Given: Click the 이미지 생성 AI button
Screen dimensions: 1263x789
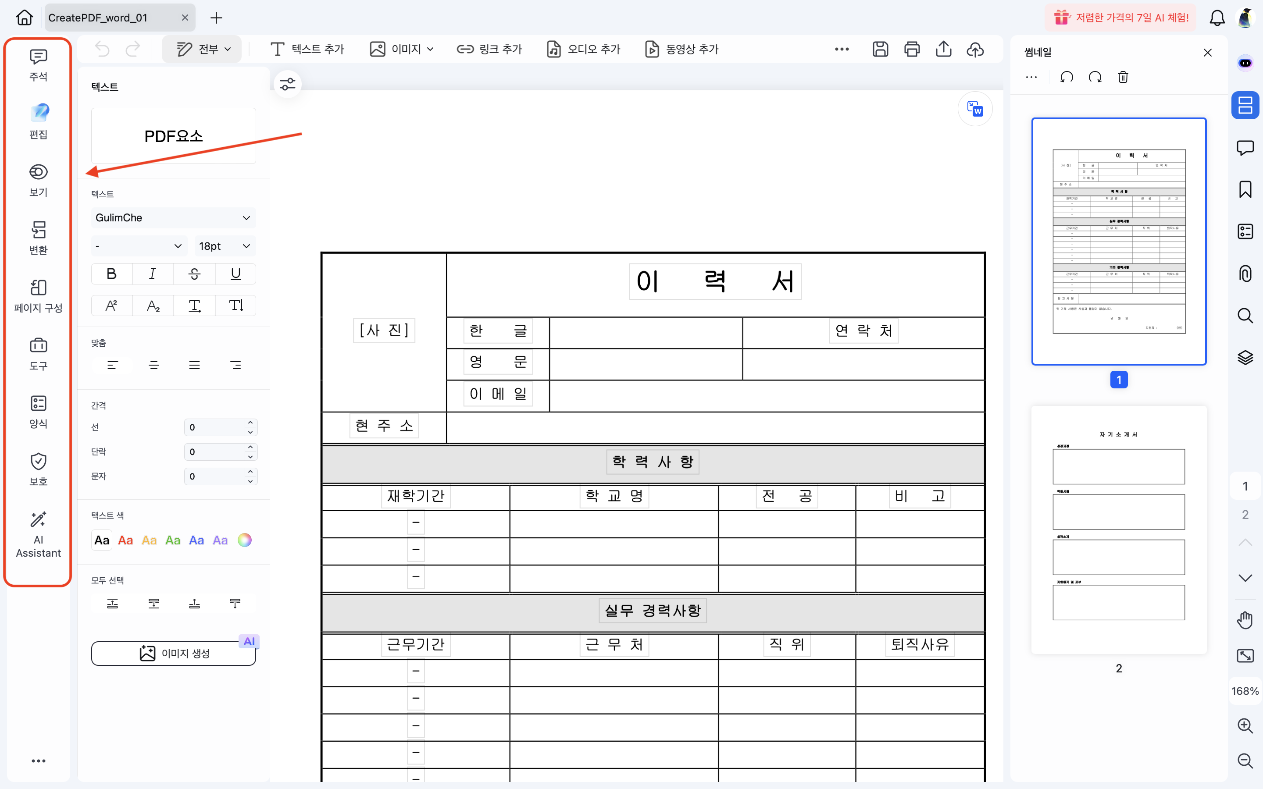Looking at the screenshot, I should [x=173, y=652].
